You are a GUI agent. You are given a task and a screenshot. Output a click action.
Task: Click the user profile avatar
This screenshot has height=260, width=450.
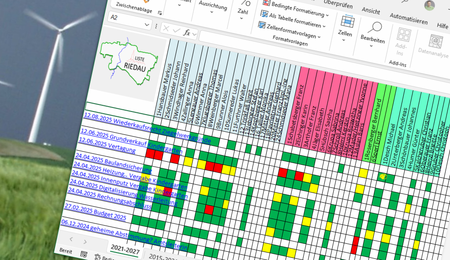pos(429,5)
